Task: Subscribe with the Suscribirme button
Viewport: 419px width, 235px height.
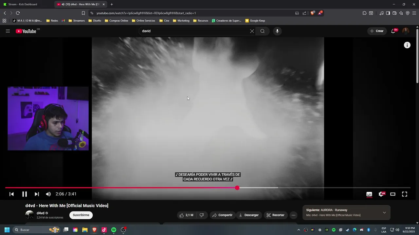Action: pyautogui.click(x=81, y=215)
